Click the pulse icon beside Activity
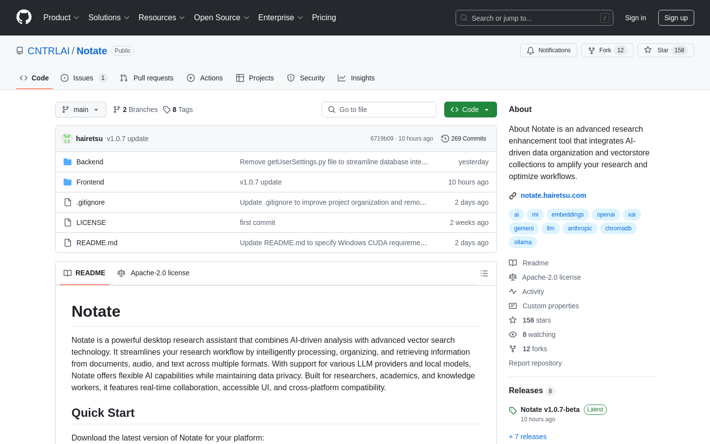 (x=513, y=292)
